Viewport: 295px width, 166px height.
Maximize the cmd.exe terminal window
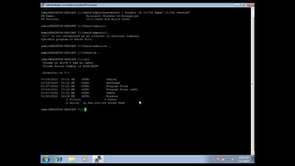[x=243, y=5]
